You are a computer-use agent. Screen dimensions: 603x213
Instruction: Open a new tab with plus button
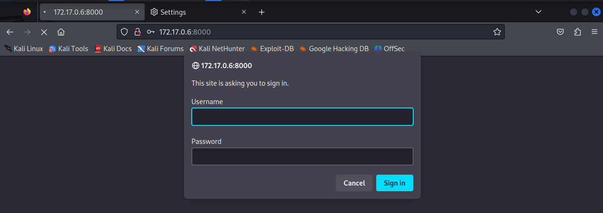tap(261, 12)
